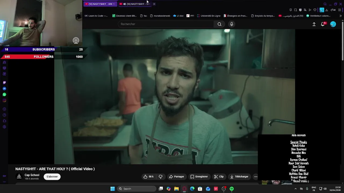Screen dimensions: 344x193
Task: Open Messenger in the Opera GX sidebar
Action: (4, 88)
